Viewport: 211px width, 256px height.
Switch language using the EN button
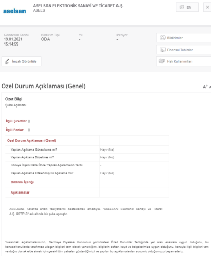coord(187,7)
